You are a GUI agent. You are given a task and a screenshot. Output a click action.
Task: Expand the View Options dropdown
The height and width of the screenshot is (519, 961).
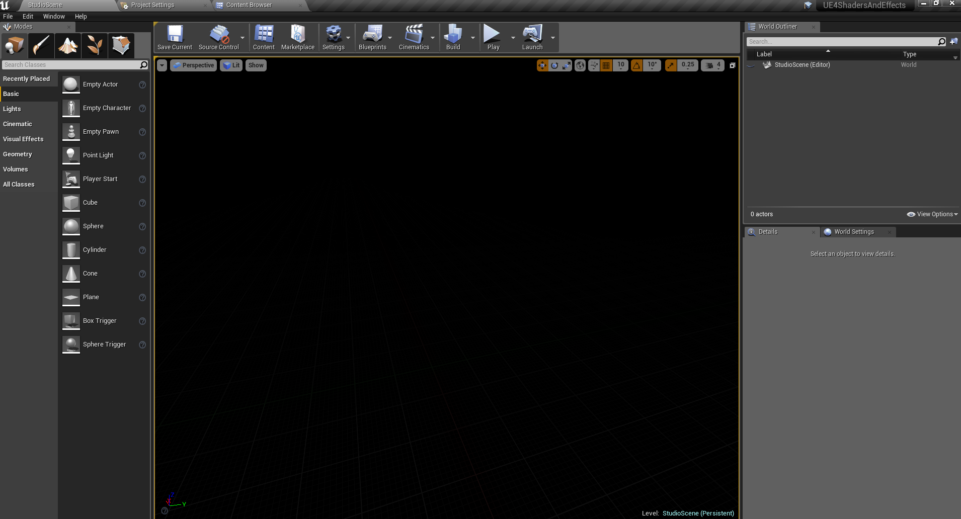tap(932, 214)
